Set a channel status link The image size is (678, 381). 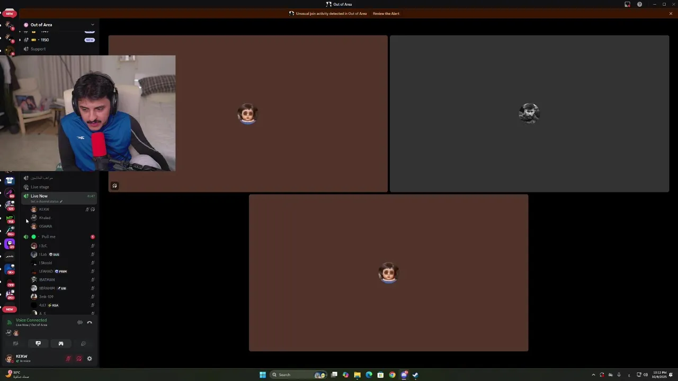click(x=47, y=202)
